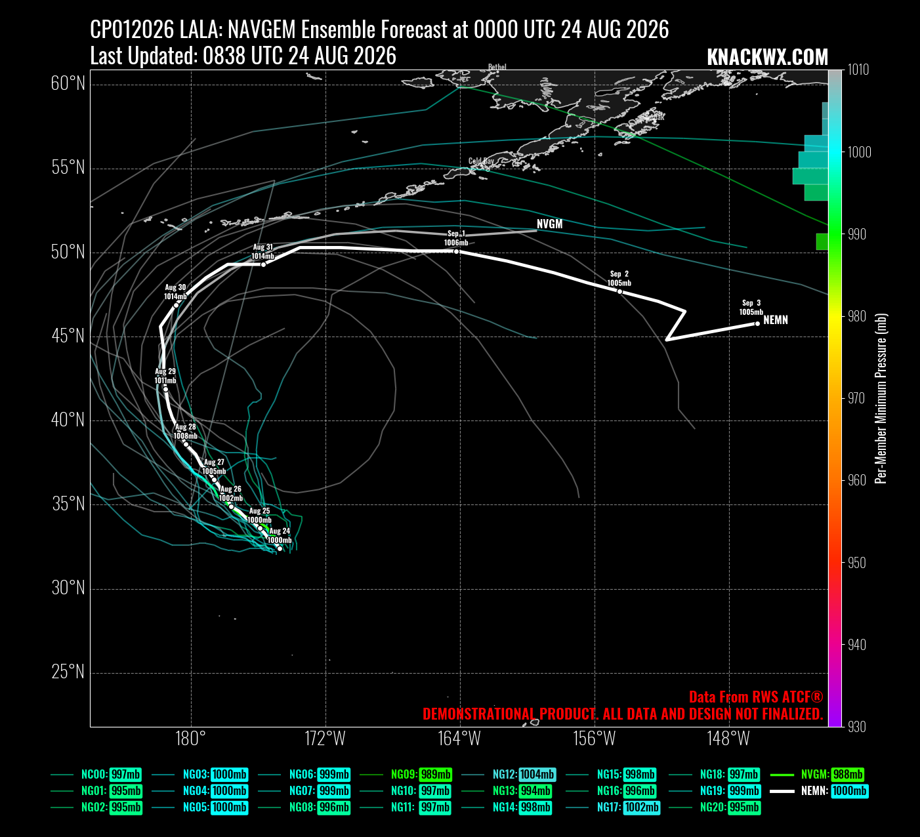Click the 'DEMONSTRATIONAL PRODUCT' disclaimer text
The width and height of the screenshot is (920, 837).
[x=623, y=714]
